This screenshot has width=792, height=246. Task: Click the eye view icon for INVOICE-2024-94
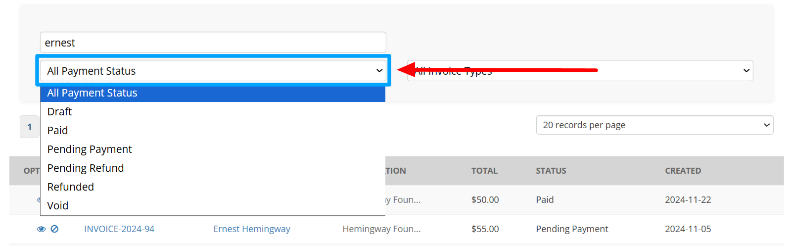(x=42, y=229)
